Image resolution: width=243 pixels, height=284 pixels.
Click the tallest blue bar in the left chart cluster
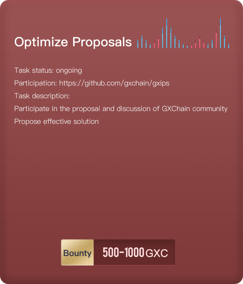pyautogui.click(x=166, y=33)
